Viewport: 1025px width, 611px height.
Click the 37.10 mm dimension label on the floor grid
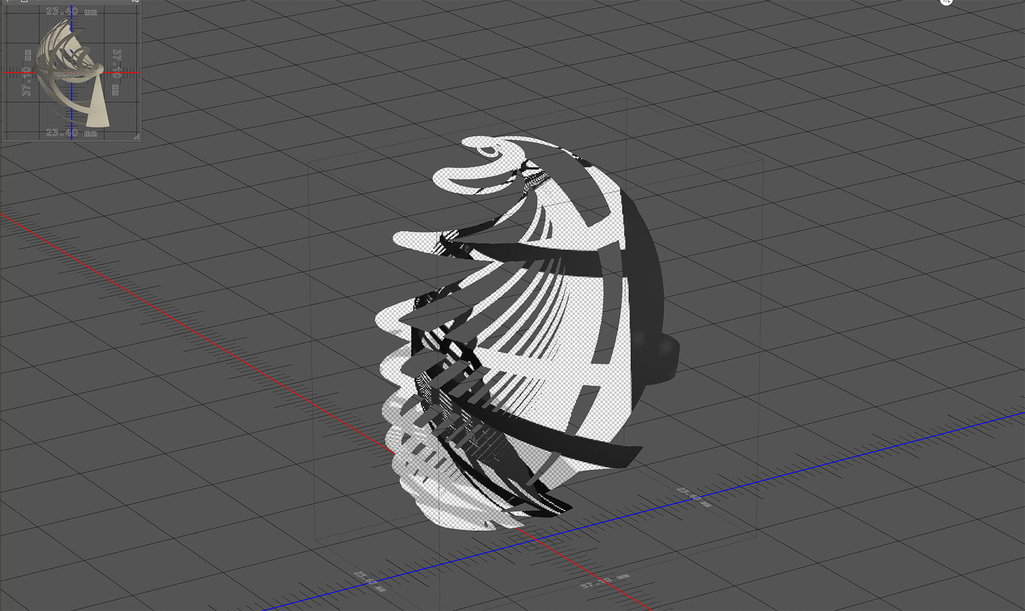604,582
